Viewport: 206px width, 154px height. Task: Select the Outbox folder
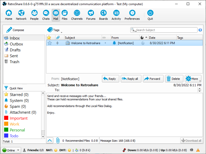pyautogui.click(x=16, y=44)
